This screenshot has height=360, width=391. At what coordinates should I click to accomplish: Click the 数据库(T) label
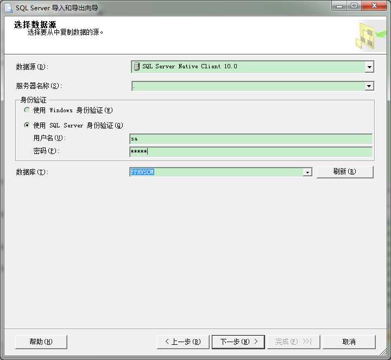tap(32, 172)
